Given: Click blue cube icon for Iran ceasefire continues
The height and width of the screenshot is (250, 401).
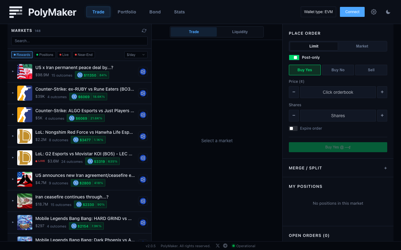Looking at the screenshot, I should [143, 201].
